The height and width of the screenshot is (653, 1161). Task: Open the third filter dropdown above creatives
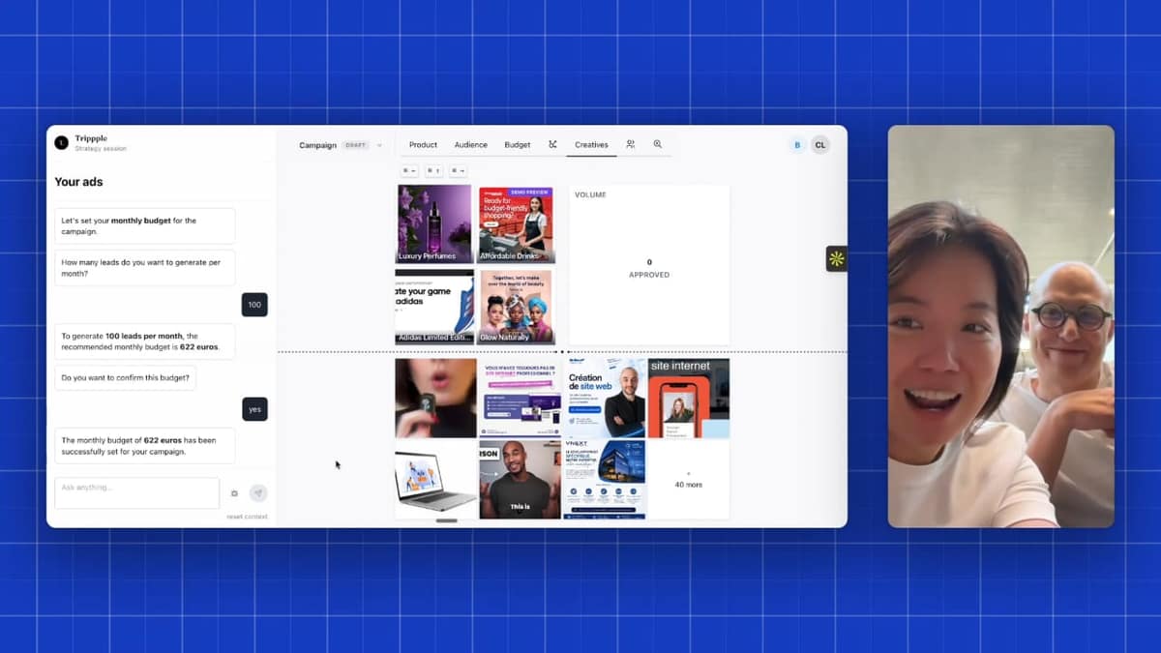pyautogui.click(x=458, y=170)
